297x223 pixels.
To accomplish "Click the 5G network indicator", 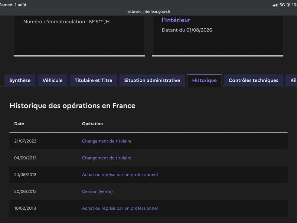I will pyautogui.click(x=282, y=5).
